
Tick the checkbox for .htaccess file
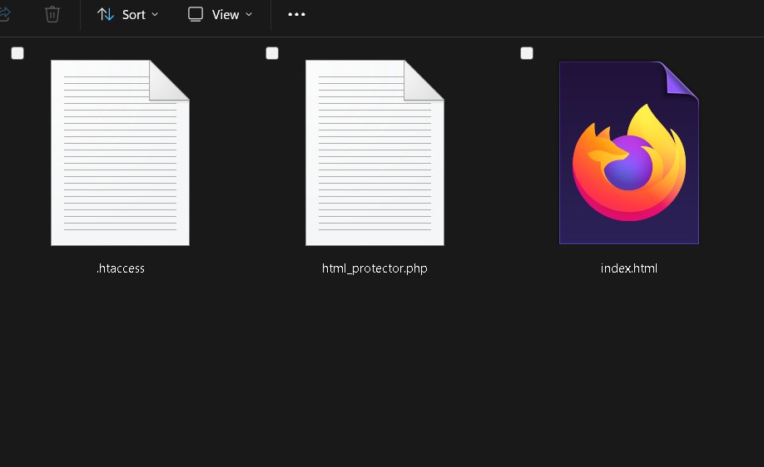point(17,53)
